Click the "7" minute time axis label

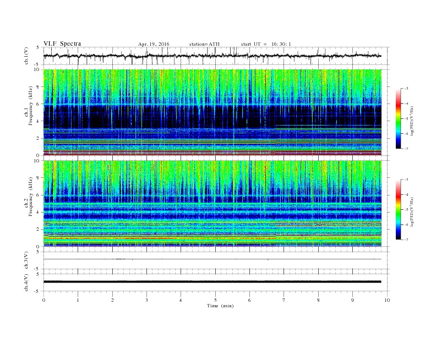[284, 300]
